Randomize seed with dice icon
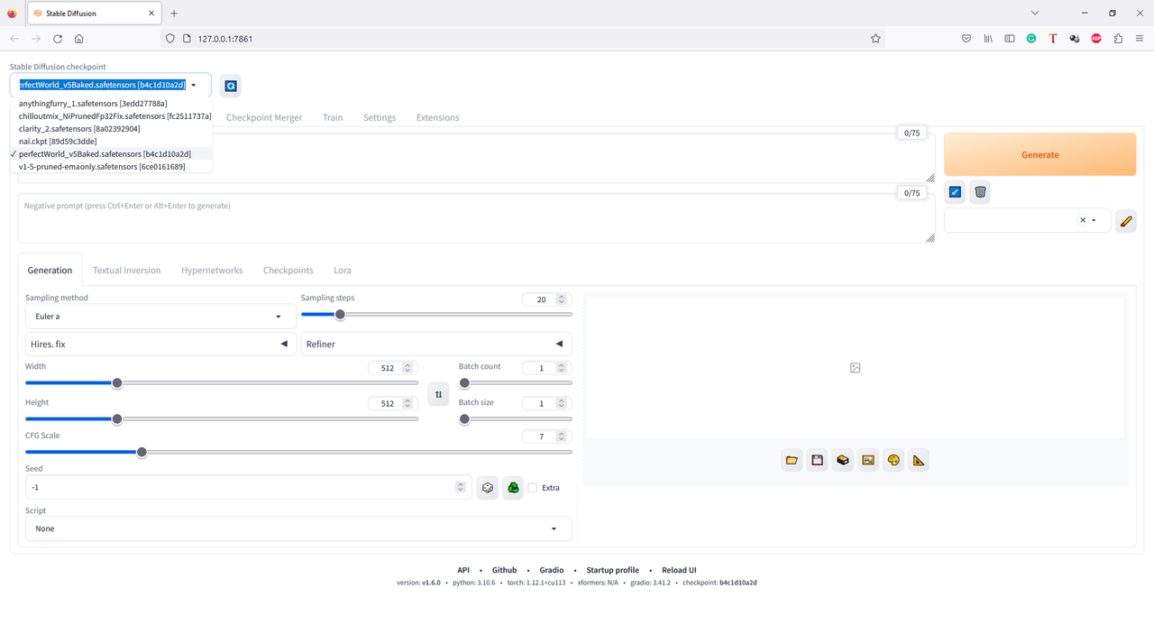1154x625 pixels. [x=488, y=488]
